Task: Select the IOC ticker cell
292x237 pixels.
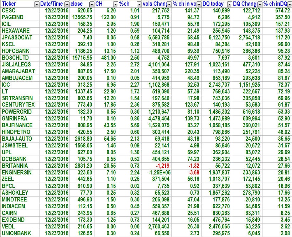Action: point(20,85)
